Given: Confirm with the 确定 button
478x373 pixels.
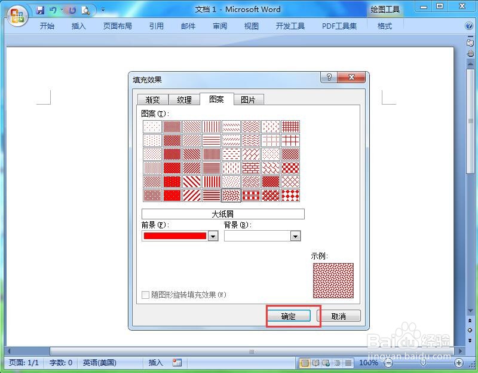Looking at the screenshot, I should tap(289, 316).
